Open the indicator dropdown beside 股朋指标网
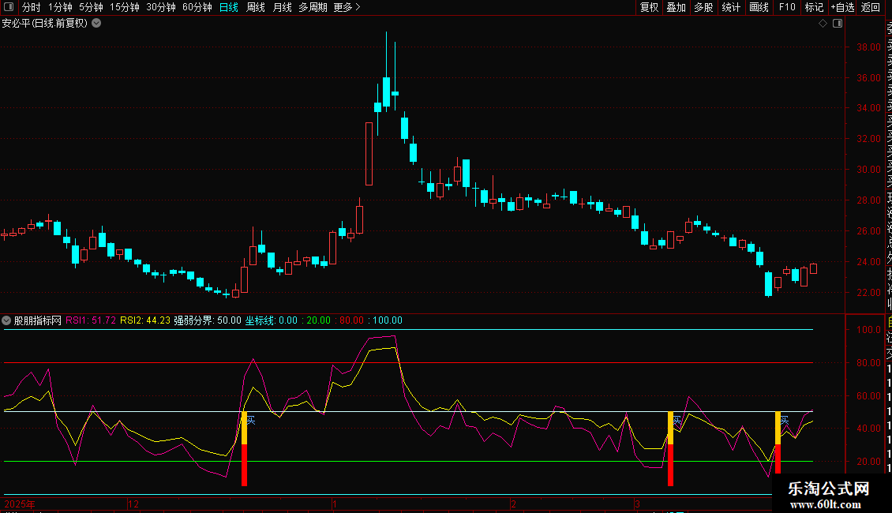 6,320
